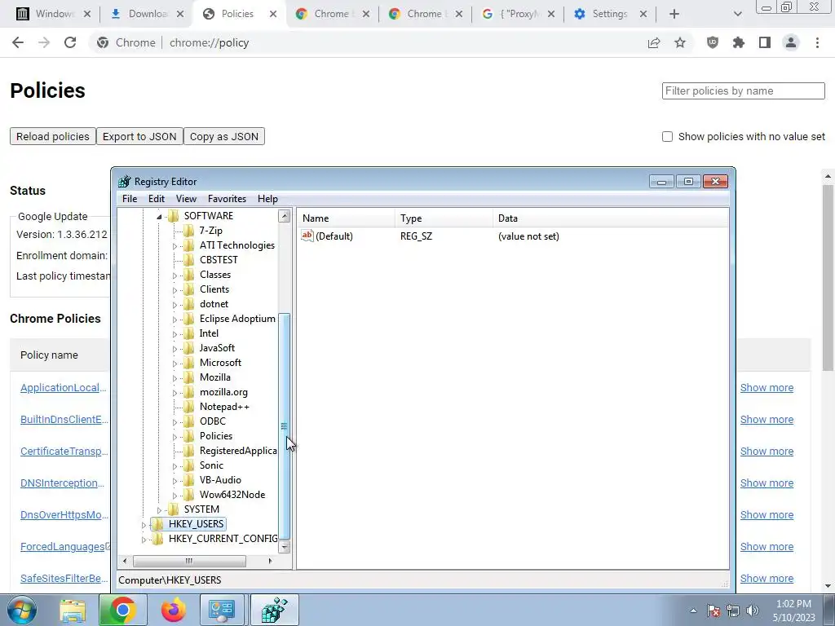Open ApplicationLocal policy link
Viewport: 835px width, 626px height.
click(x=64, y=387)
